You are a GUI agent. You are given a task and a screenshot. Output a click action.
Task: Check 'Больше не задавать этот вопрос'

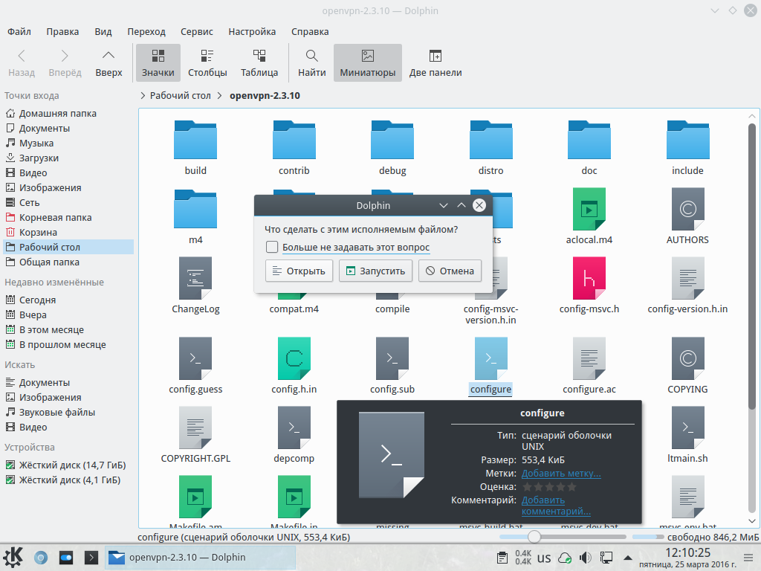click(x=272, y=247)
